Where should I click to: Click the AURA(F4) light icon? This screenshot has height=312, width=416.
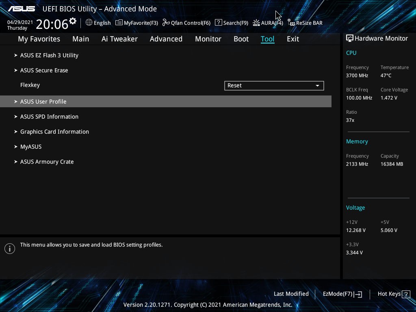256,23
